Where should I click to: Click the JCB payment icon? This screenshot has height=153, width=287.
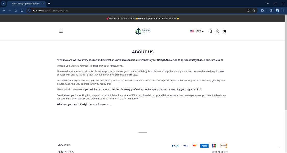214,146
